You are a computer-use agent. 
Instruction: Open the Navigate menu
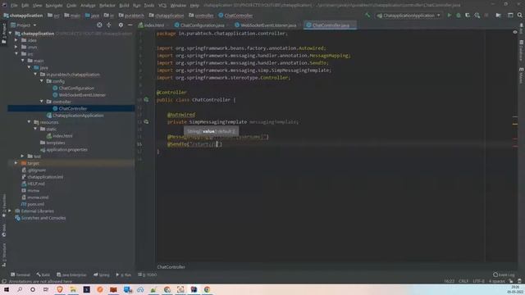[x=54, y=6]
